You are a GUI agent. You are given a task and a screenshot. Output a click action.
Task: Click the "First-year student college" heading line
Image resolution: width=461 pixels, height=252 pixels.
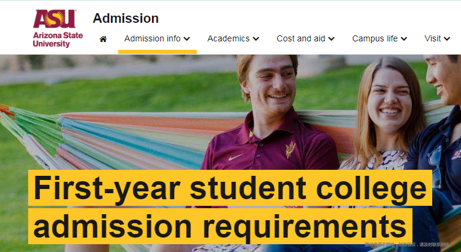click(x=229, y=188)
